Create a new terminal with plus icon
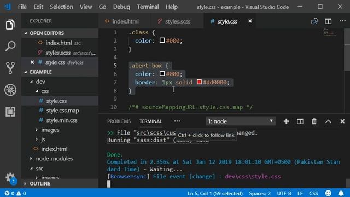The width and height of the screenshot is (350, 197). (x=286, y=121)
